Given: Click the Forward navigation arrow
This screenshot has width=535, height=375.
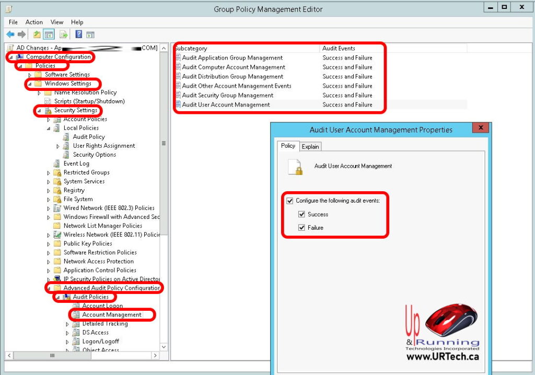Looking at the screenshot, I should 20,35.
